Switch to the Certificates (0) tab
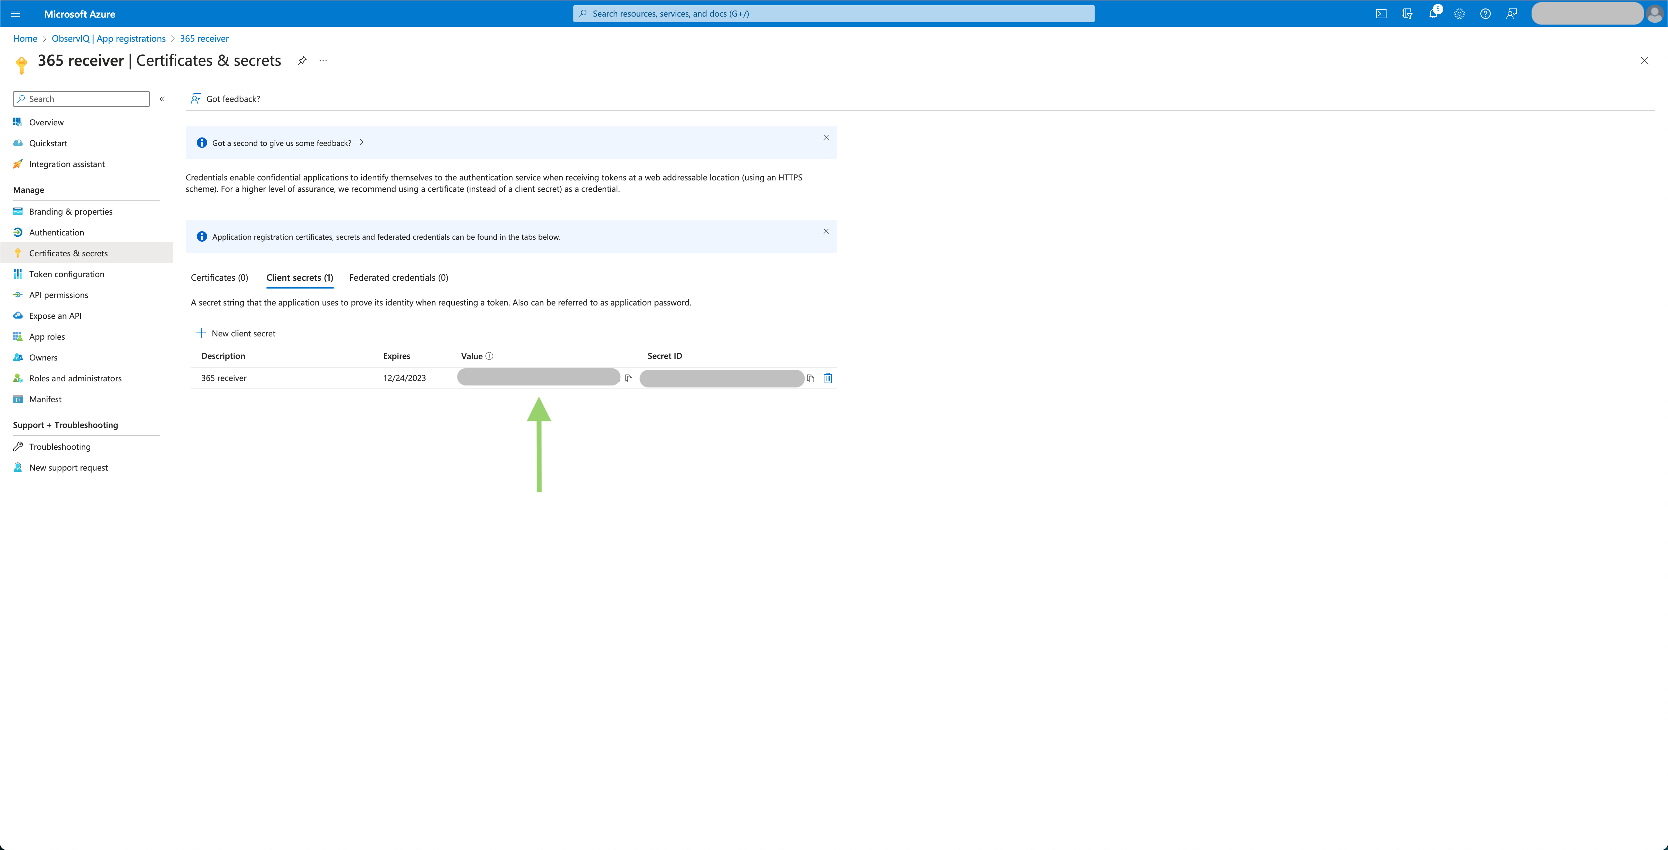This screenshot has height=850, width=1668. pos(219,278)
